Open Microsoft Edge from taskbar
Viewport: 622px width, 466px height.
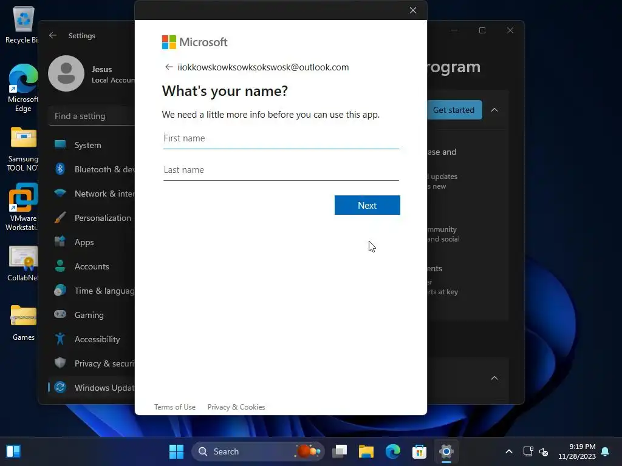tap(393, 451)
